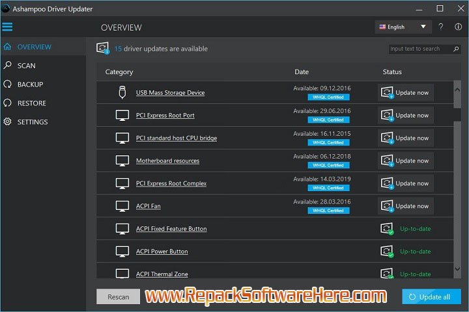The width and height of the screenshot is (469, 312).
Task: Click the Update all button
Action: pyautogui.click(x=431, y=297)
